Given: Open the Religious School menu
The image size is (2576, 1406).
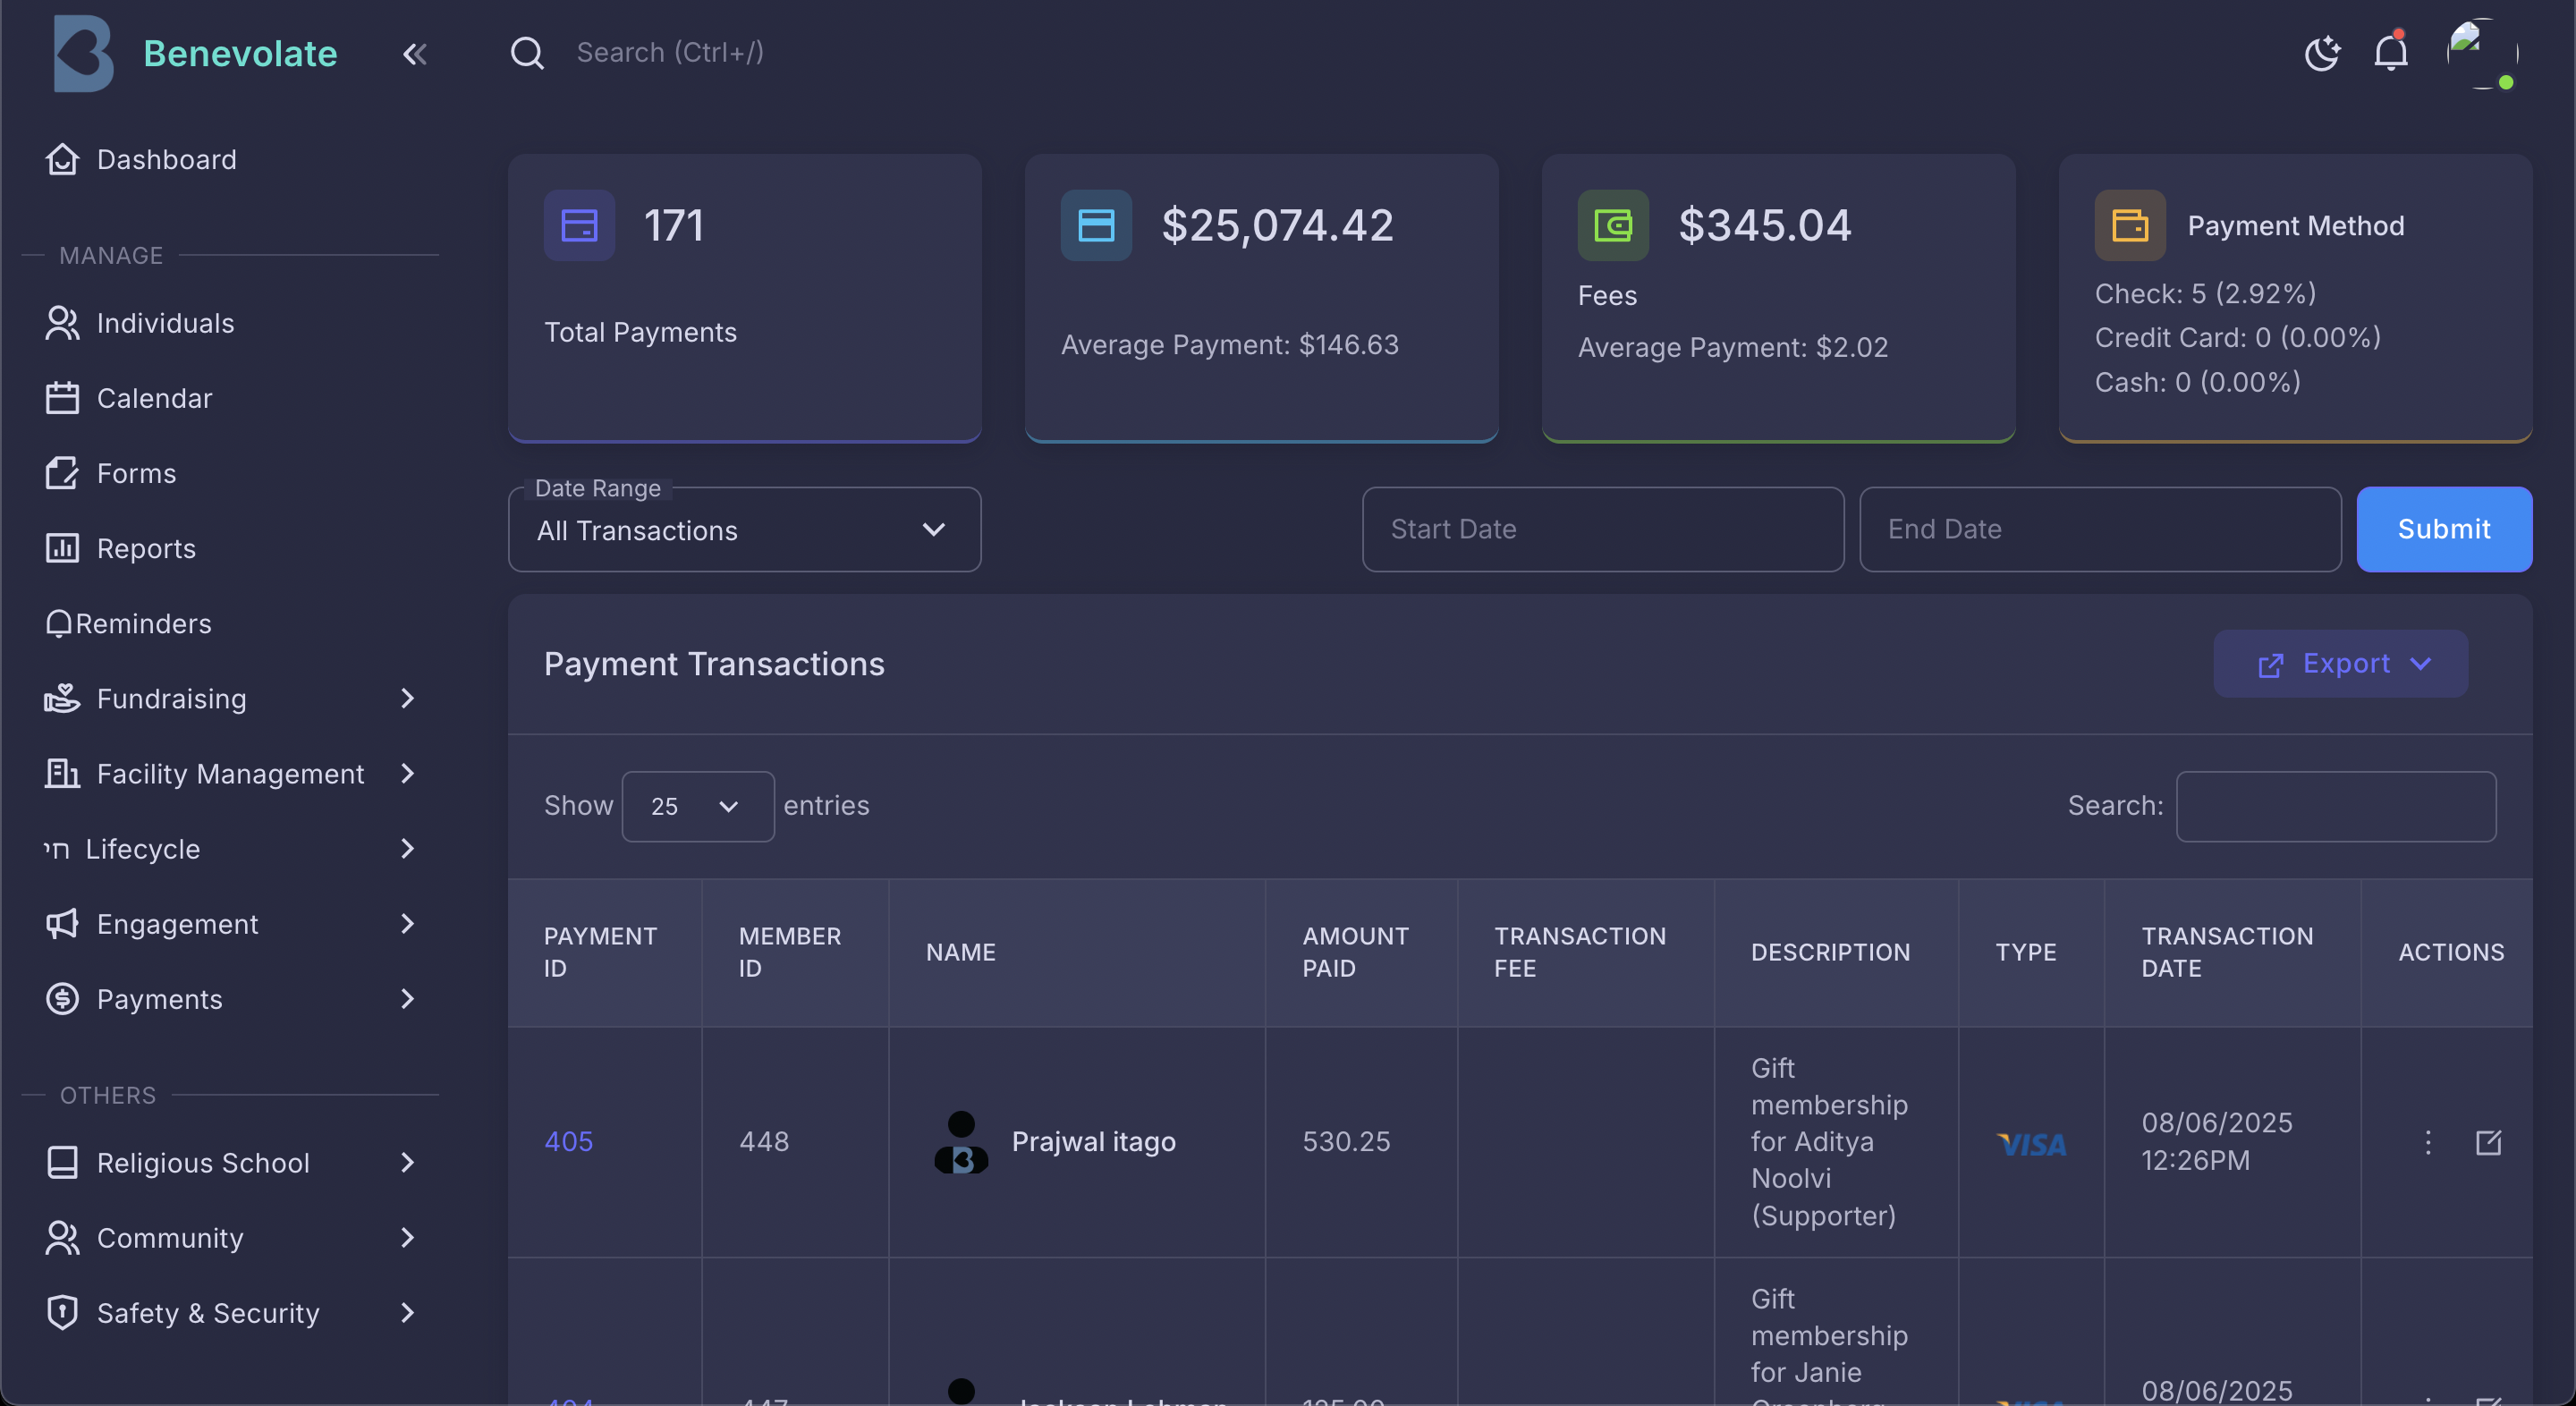Looking at the screenshot, I should 204,1163.
